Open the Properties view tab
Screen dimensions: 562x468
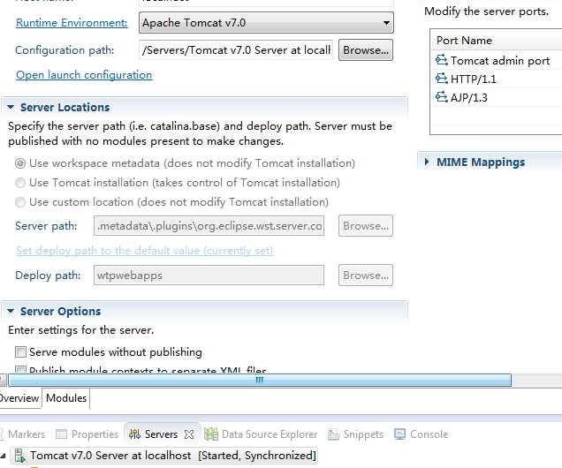[x=87, y=434]
